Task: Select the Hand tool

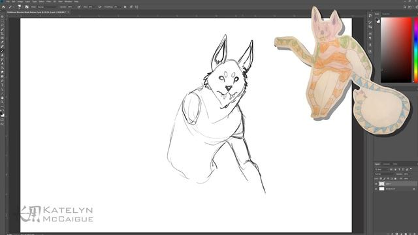Action: pos(3,98)
